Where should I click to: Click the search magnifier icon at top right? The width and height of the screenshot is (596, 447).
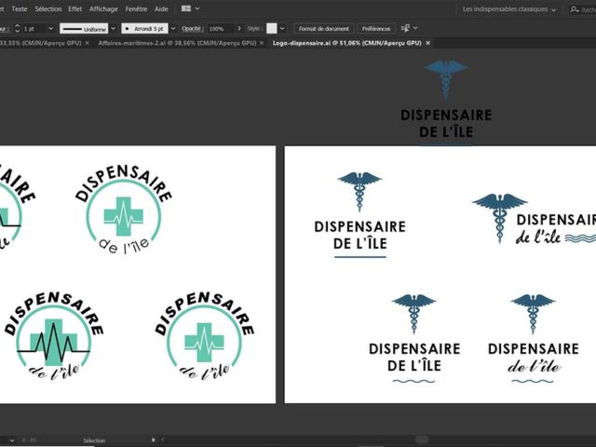click(x=574, y=9)
